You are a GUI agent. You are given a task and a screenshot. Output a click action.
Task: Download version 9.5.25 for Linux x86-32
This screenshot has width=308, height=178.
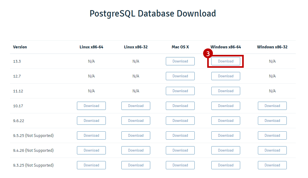pyautogui.click(x=136, y=135)
